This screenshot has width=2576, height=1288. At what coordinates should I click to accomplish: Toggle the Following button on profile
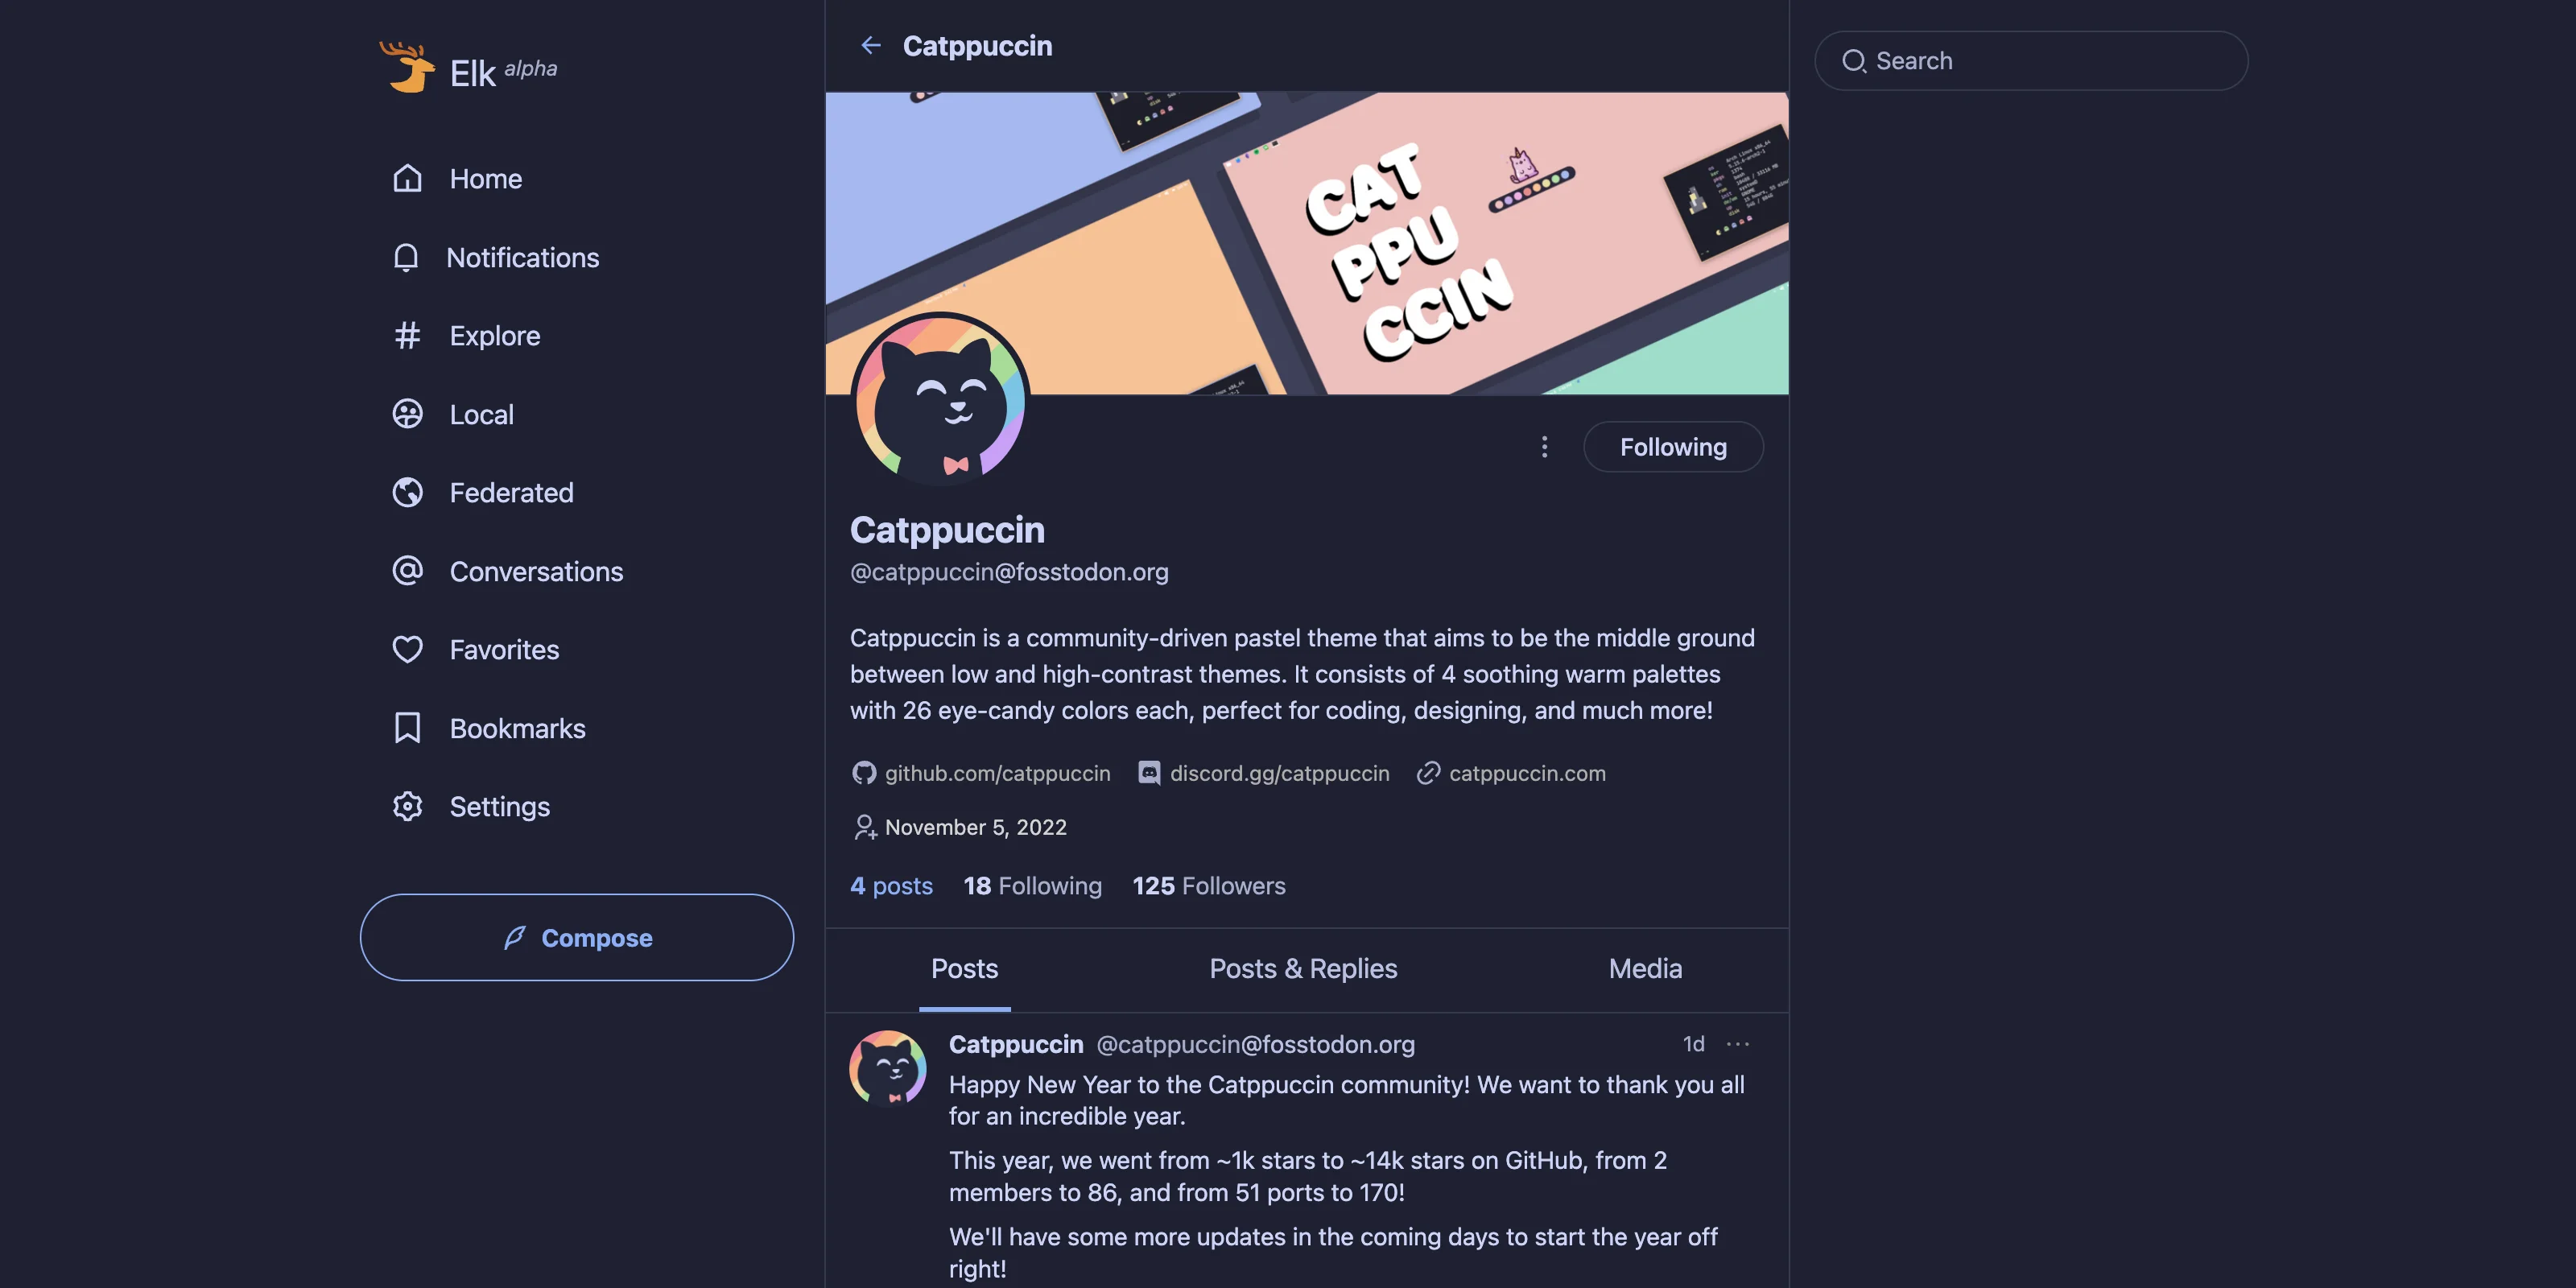(1673, 447)
